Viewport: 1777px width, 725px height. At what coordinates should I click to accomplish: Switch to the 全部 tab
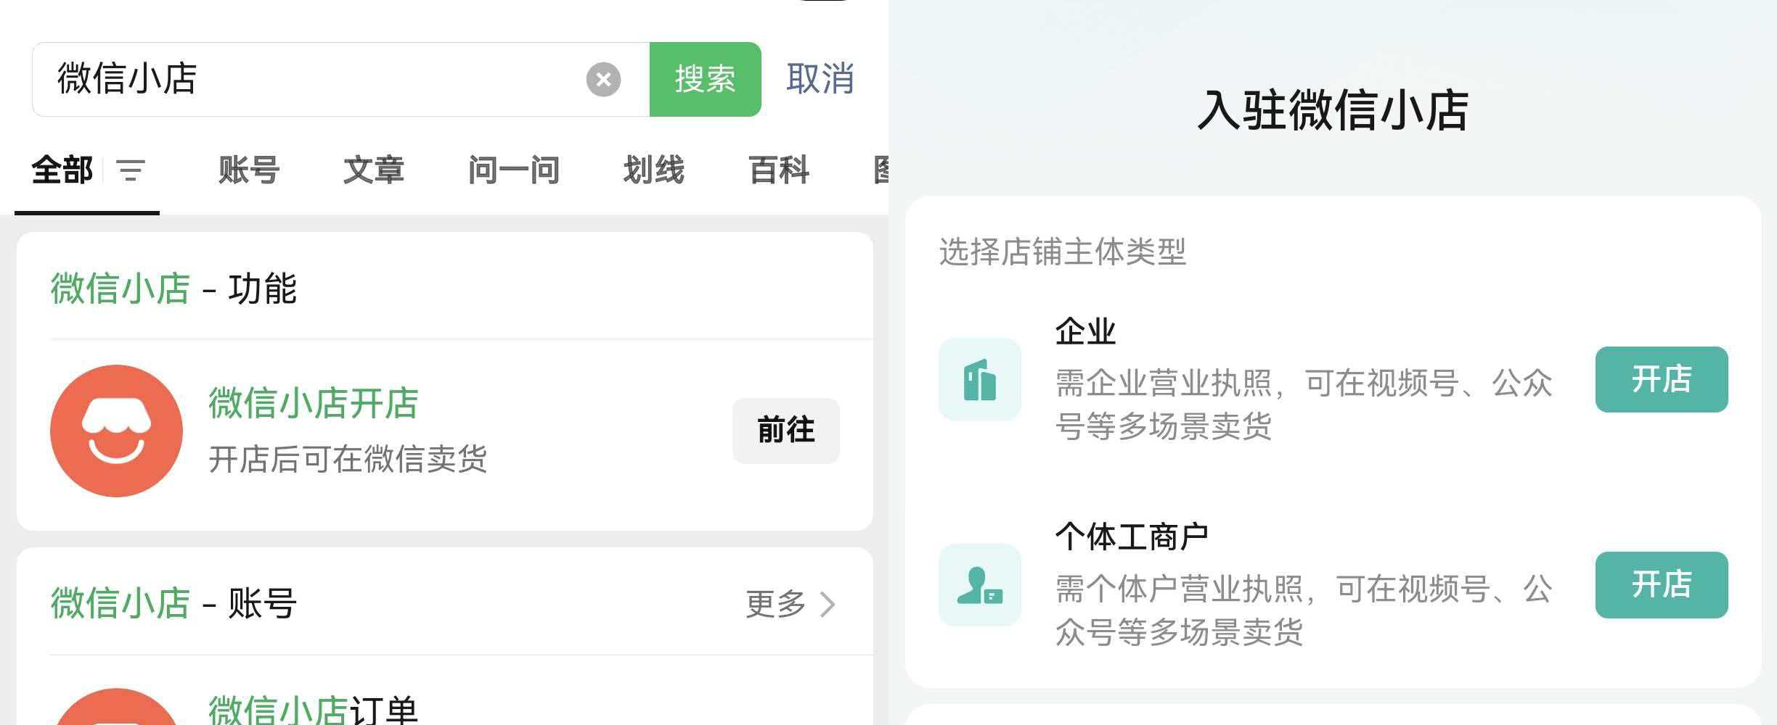point(62,170)
